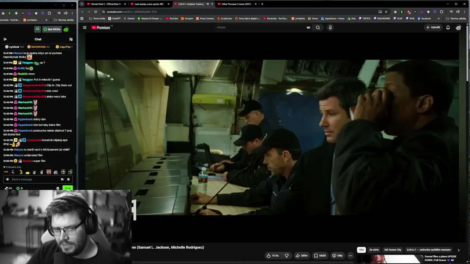Open the emote picker in chat input
Viewport: 470px width, 264px height.
click(68, 179)
